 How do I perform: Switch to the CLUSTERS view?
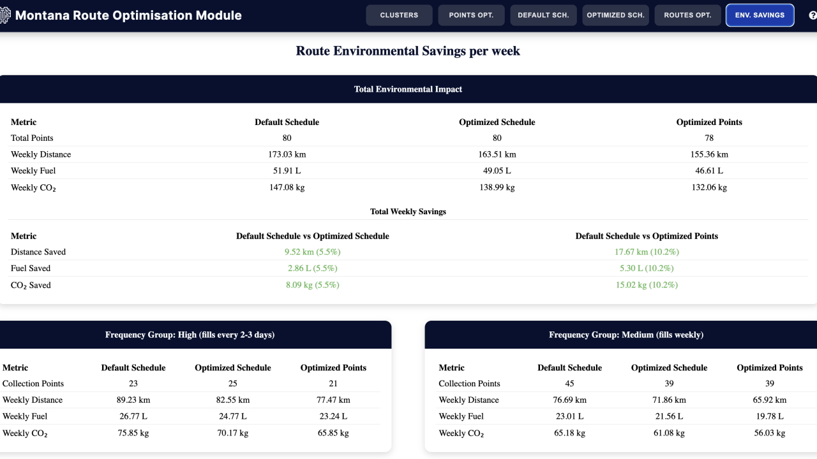399,15
